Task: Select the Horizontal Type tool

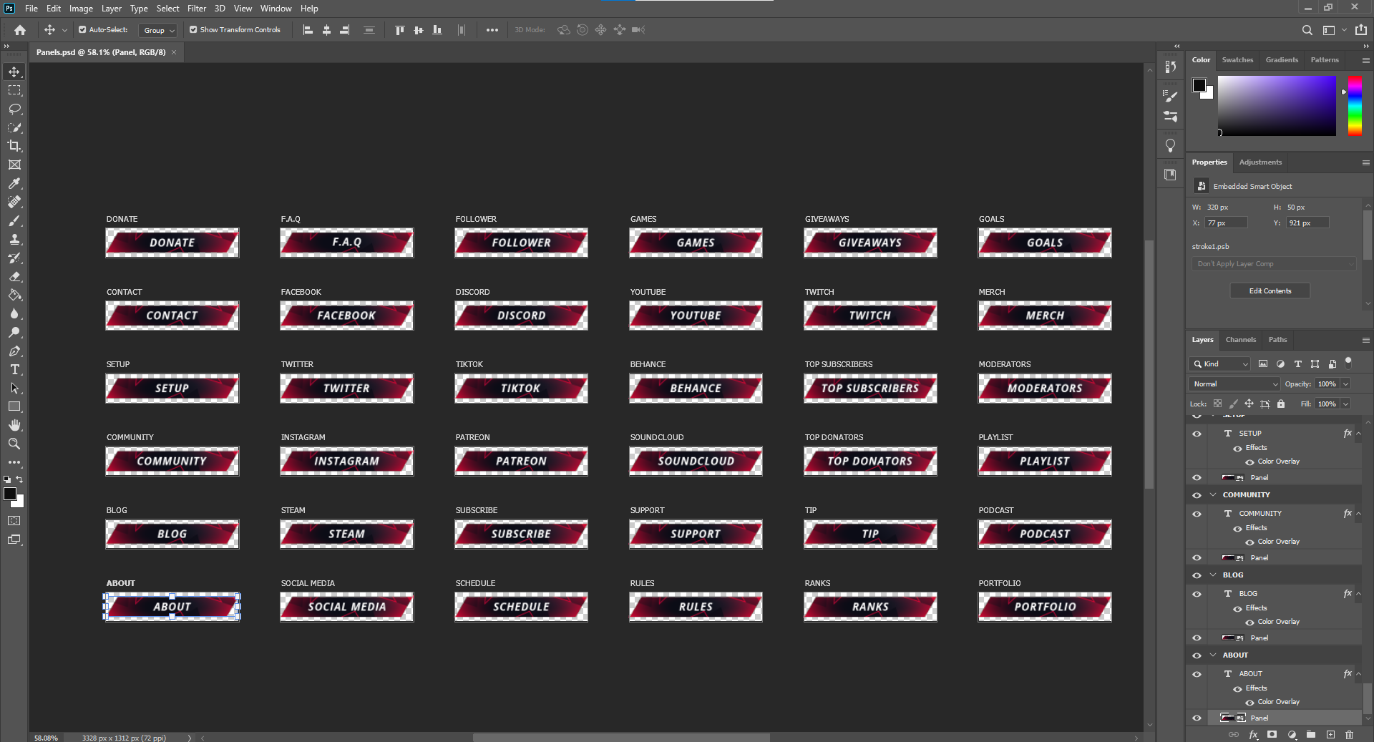Action: click(14, 369)
